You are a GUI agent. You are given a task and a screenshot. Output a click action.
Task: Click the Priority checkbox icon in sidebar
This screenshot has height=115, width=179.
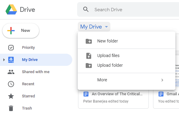tap(11, 48)
